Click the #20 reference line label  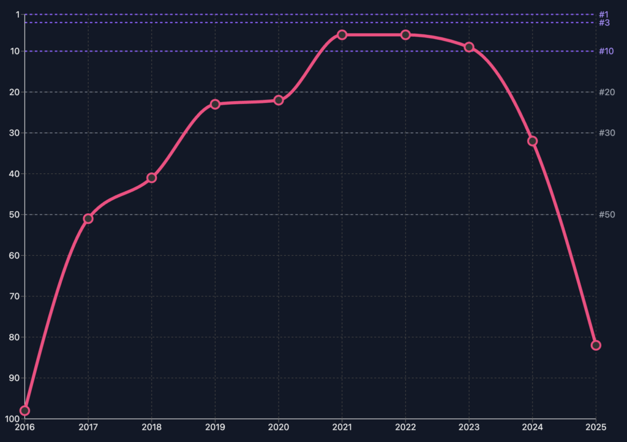[607, 92]
